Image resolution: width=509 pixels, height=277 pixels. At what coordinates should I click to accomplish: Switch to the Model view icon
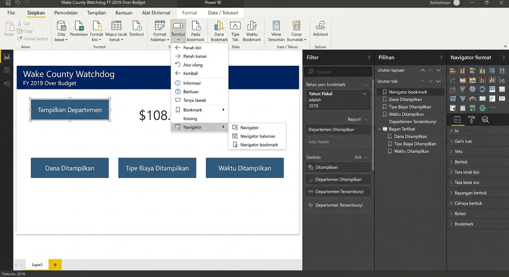pyautogui.click(x=7, y=84)
